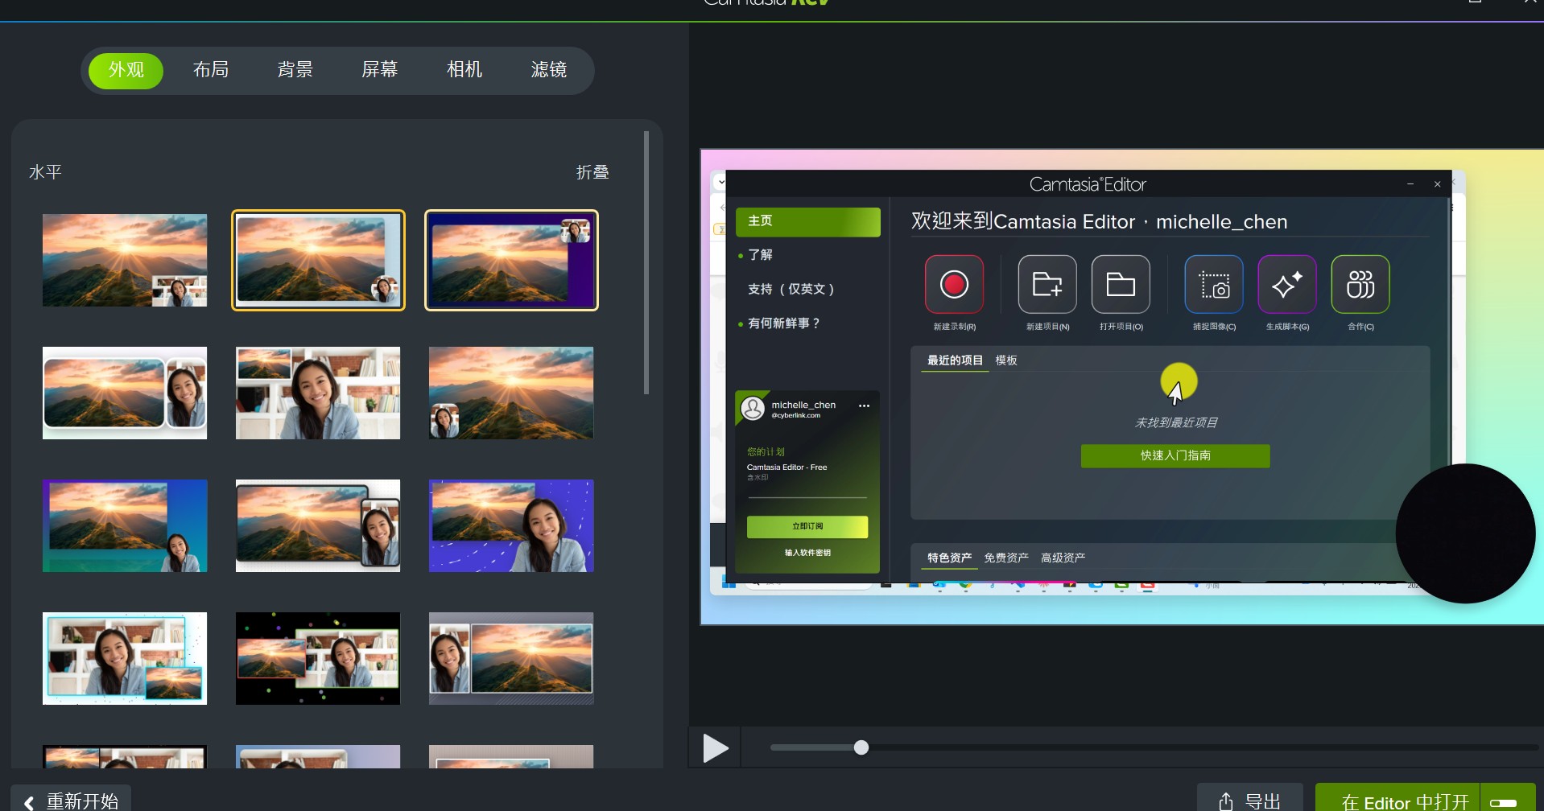Choose the full camera layout with small screen top-left
This screenshot has width=1544, height=811.
coord(318,393)
